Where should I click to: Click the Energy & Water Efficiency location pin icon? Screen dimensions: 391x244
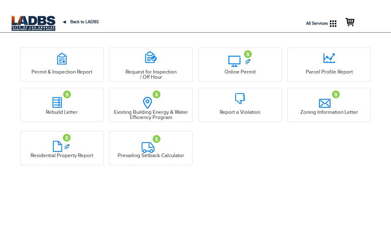pyautogui.click(x=147, y=103)
